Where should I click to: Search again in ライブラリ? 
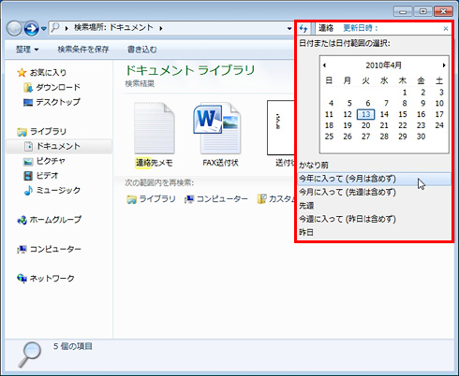151,199
